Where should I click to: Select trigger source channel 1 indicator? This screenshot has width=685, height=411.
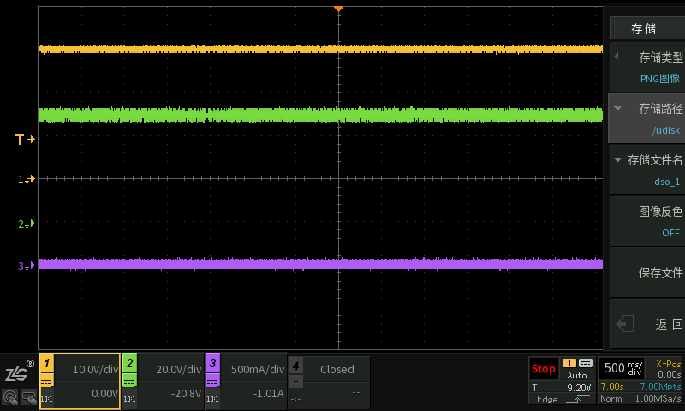[569, 363]
